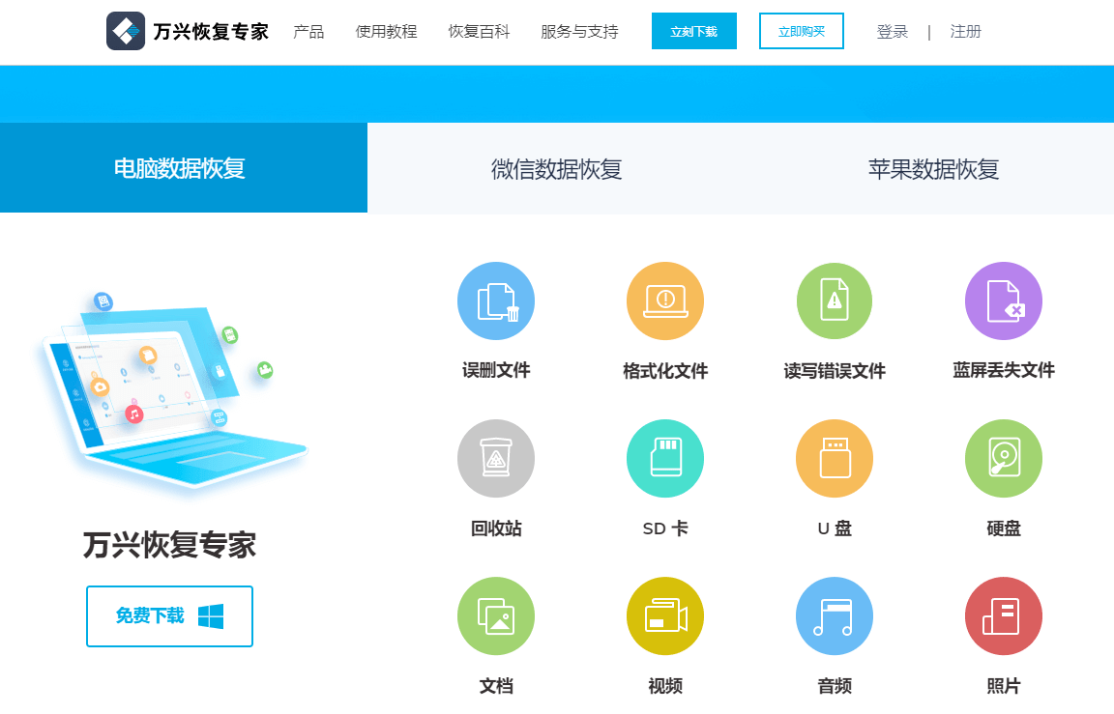This screenshot has height=714, width=1114.
Task: Click the 立即购买 button
Action: [x=802, y=31]
